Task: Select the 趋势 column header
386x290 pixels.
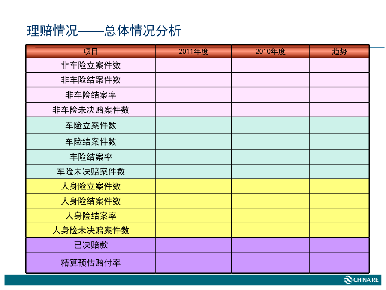Action: coord(339,51)
